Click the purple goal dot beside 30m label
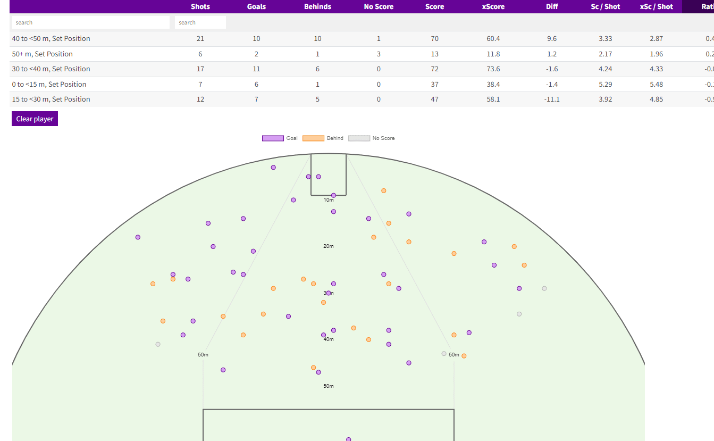 coord(328,293)
